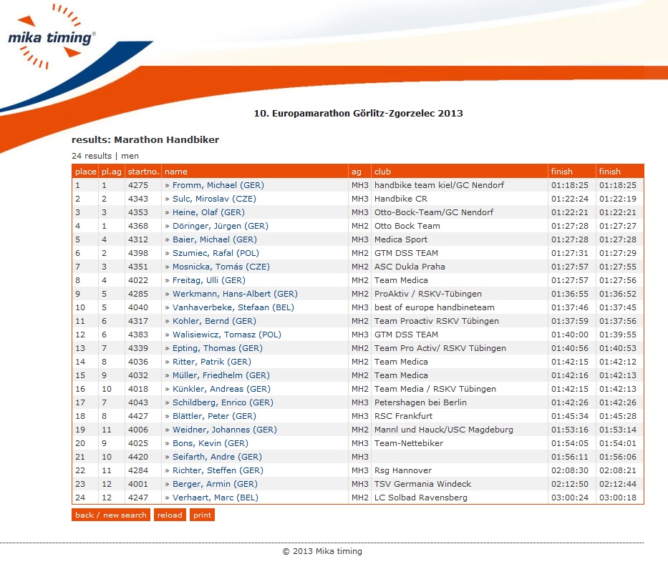Click club Medica Sport
This screenshot has width=668, height=564.
(401, 239)
